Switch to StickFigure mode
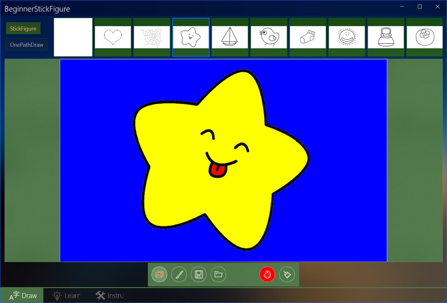 (23, 28)
